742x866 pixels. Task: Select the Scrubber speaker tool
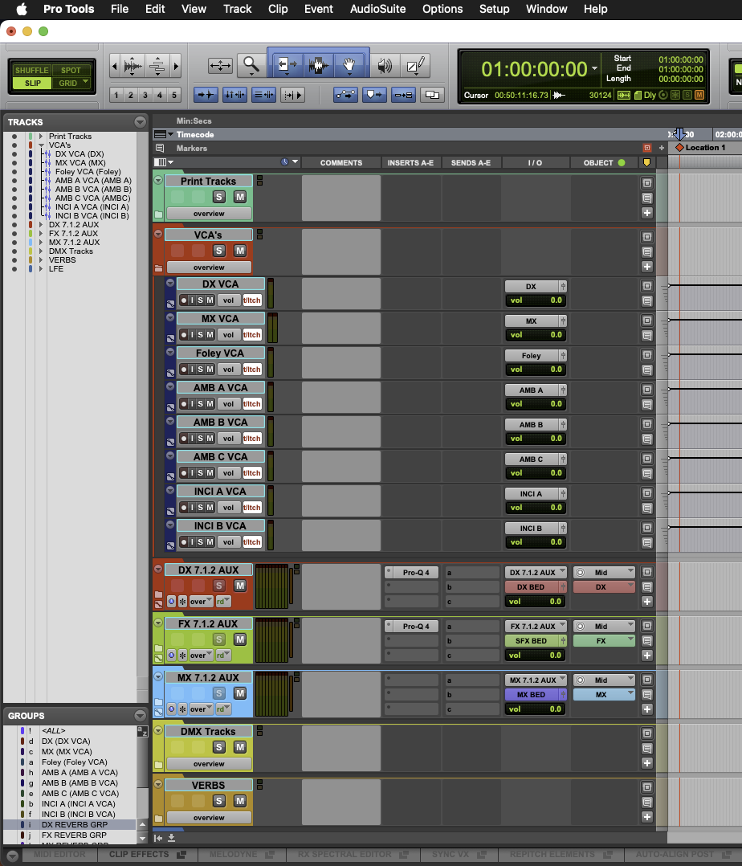(385, 66)
